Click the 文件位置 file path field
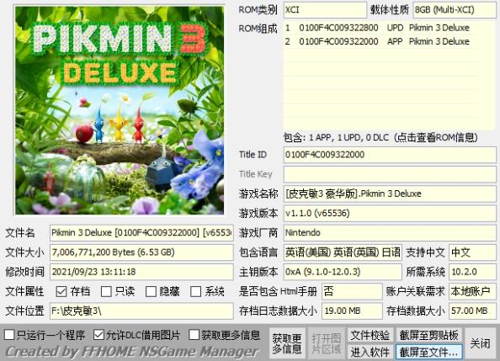The width and height of the screenshot is (500, 361). click(x=141, y=311)
